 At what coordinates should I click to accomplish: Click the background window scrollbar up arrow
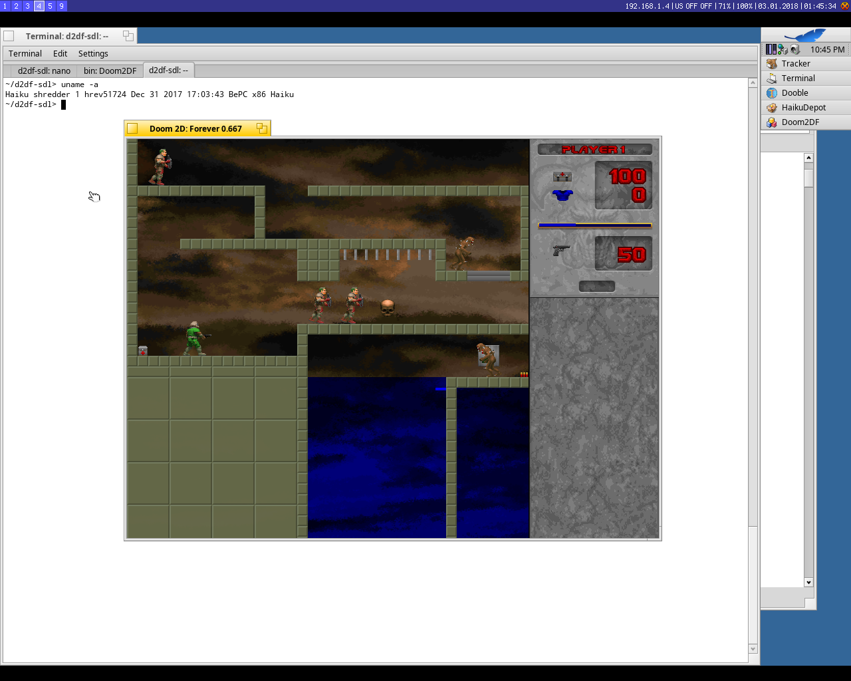pyautogui.click(x=808, y=158)
